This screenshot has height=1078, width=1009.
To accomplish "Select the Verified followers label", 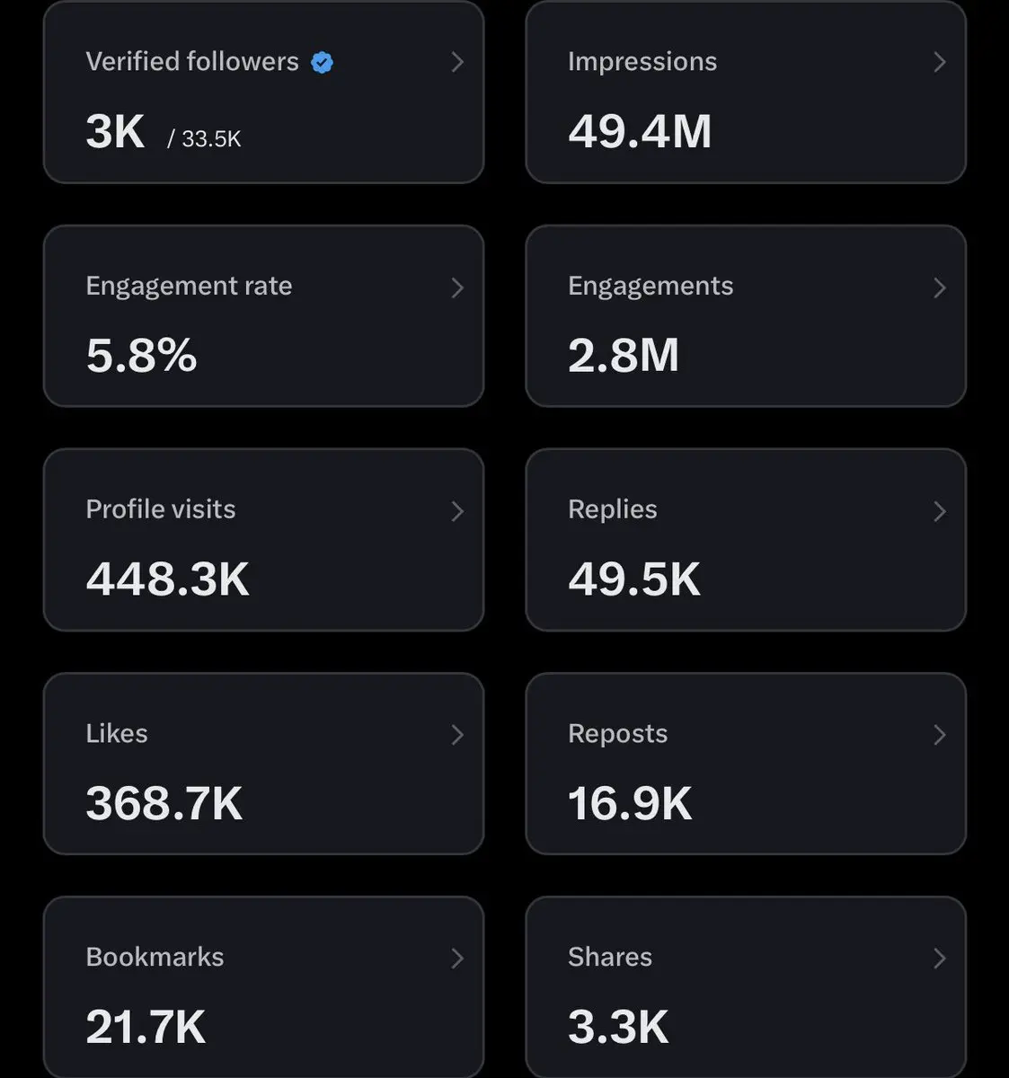I will [x=192, y=61].
